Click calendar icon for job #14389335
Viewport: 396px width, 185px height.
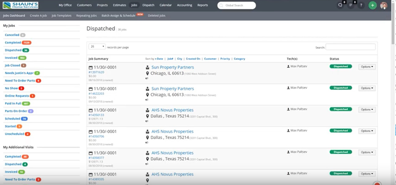click(91, 175)
